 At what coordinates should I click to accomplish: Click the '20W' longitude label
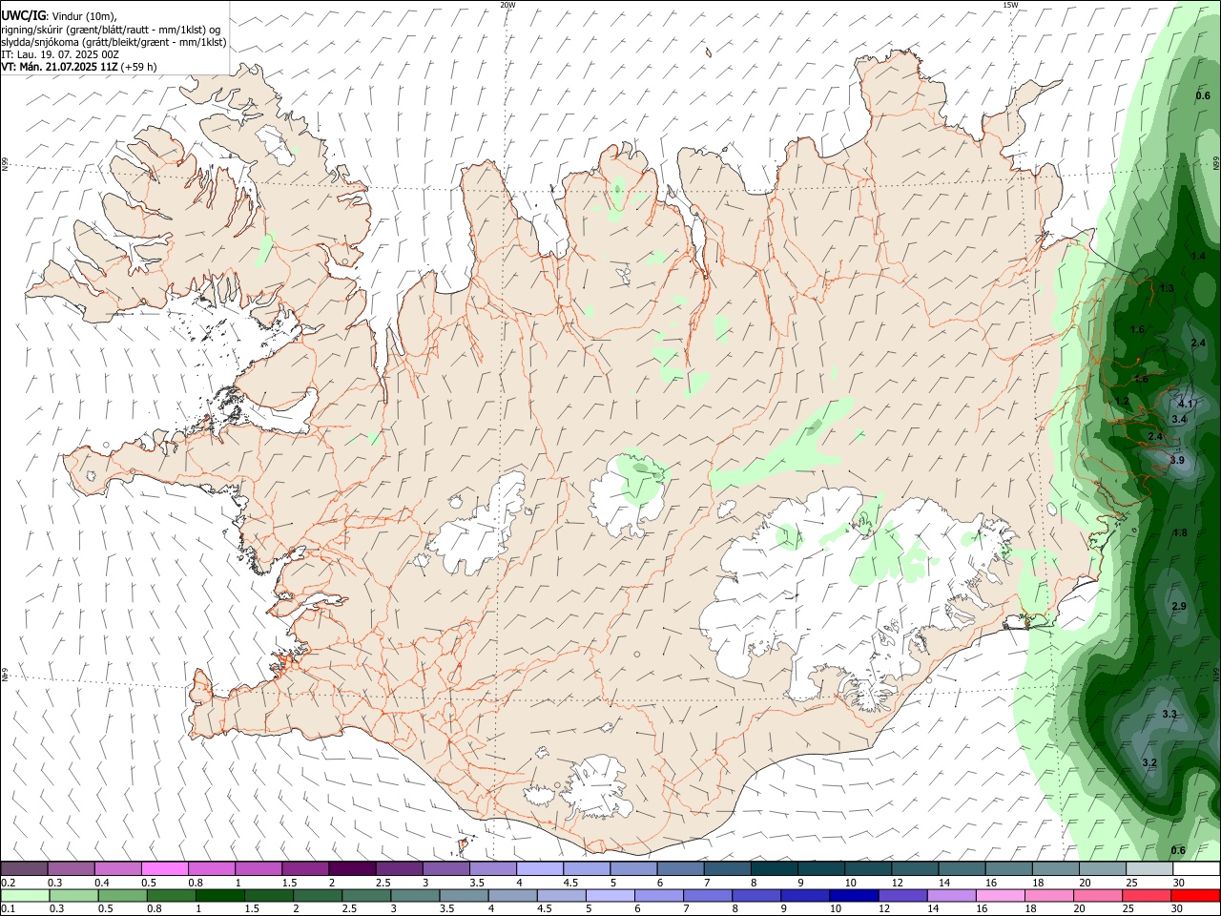507,5
